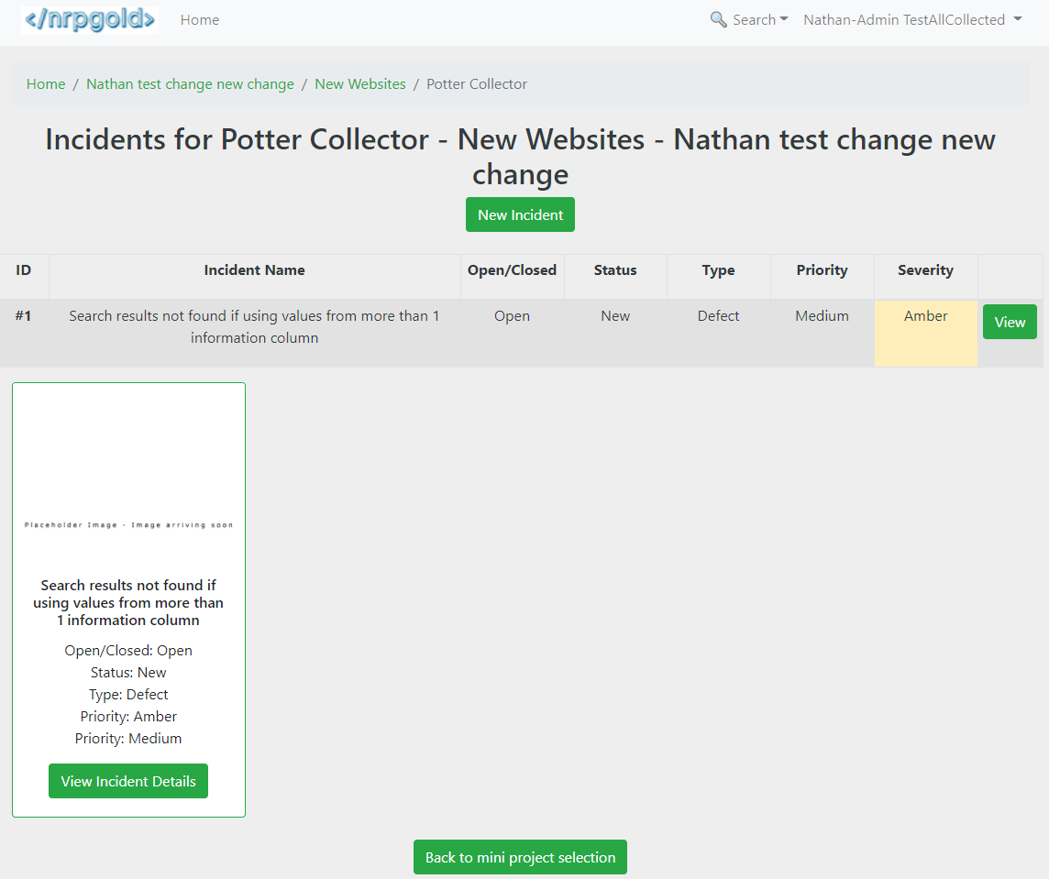
Task: Click the Incident Name column header
Action: pyautogui.click(x=254, y=270)
